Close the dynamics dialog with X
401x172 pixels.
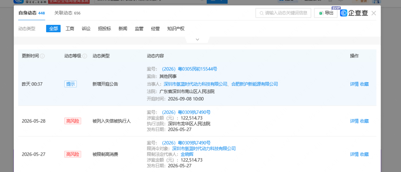coord(374,13)
